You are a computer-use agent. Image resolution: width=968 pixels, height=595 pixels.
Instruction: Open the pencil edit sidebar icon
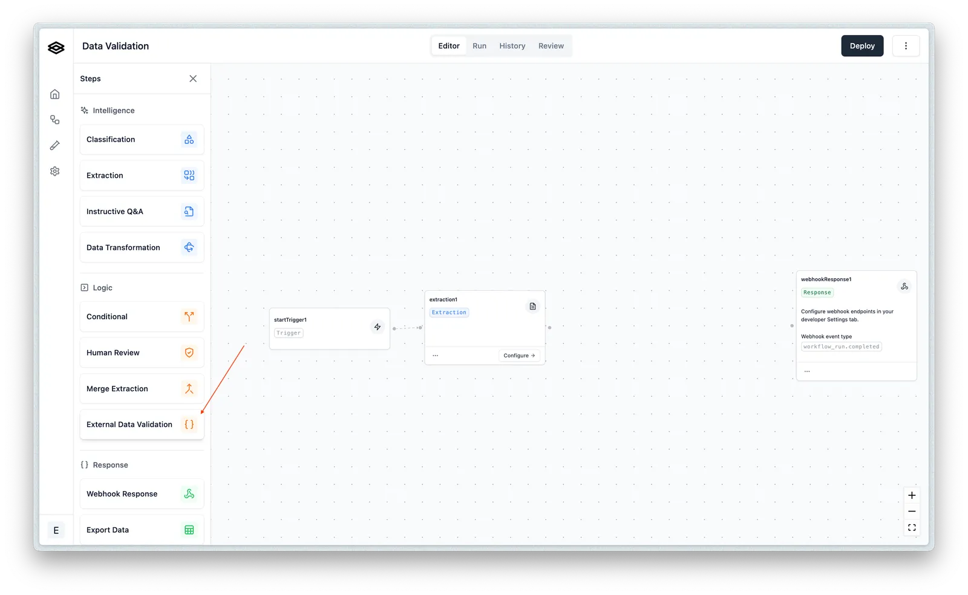pyautogui.click(x=55, y=145)
